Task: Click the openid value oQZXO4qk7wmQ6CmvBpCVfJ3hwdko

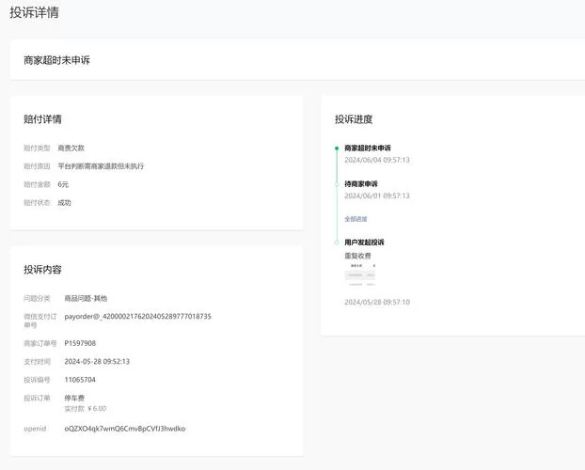Action: [x=124, y=429]
